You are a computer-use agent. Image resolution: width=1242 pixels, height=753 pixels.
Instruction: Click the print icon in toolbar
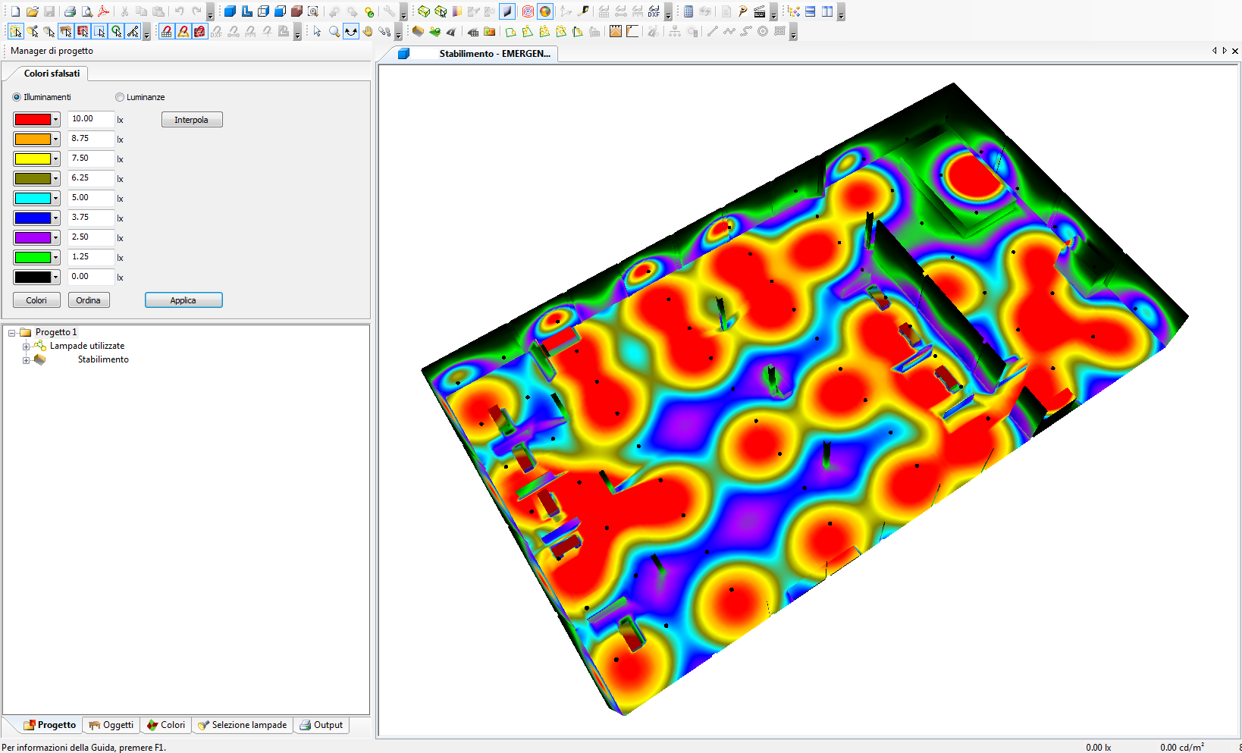70,11
